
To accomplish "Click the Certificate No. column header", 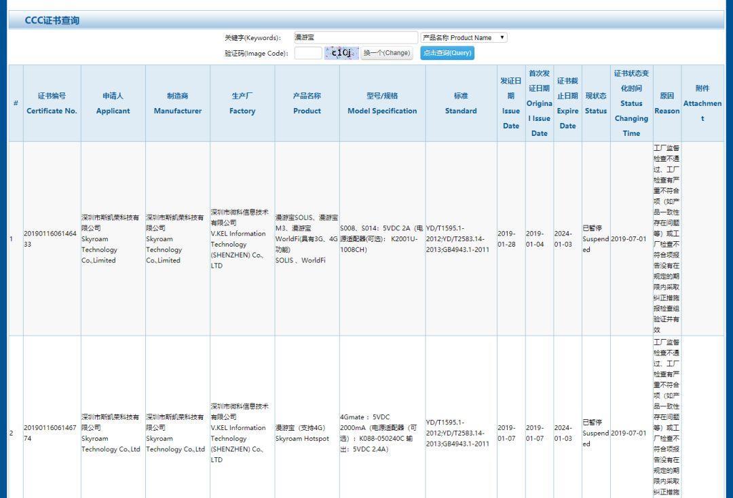I will coord(52,103).
